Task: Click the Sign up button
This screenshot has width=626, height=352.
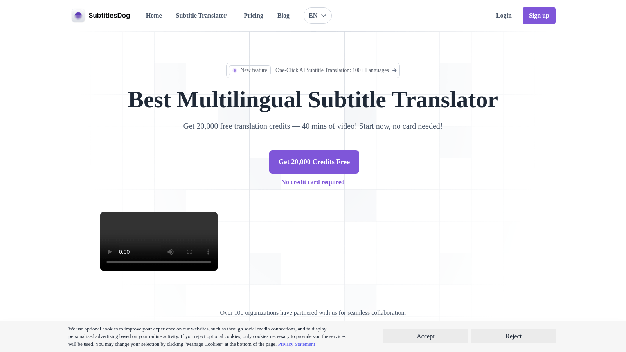Action: click(x=539, y=16)
